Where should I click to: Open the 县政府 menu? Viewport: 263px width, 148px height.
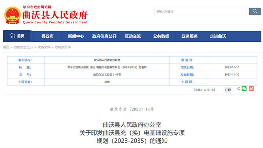[48, 36]
